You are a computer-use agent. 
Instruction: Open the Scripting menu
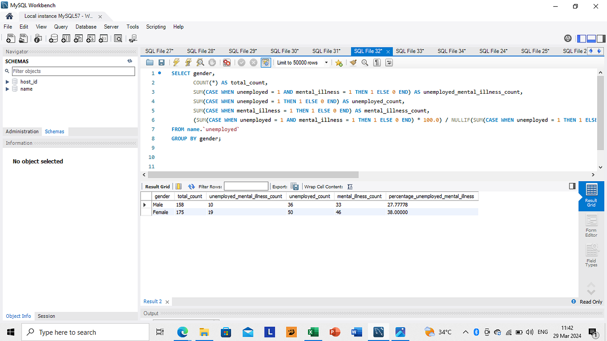pos(156,27)
